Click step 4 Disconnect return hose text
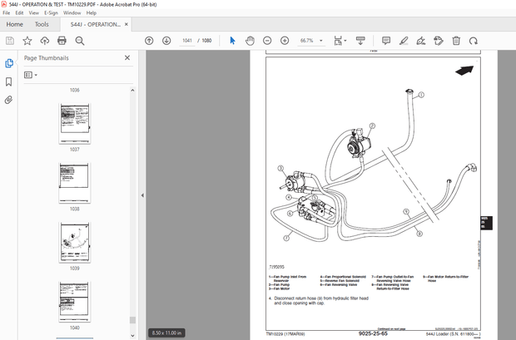Screen dimensions: 516x340 [319, 301]
